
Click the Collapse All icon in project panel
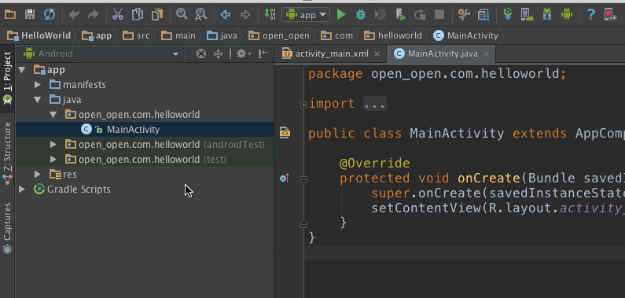click(x=218, y=53)
